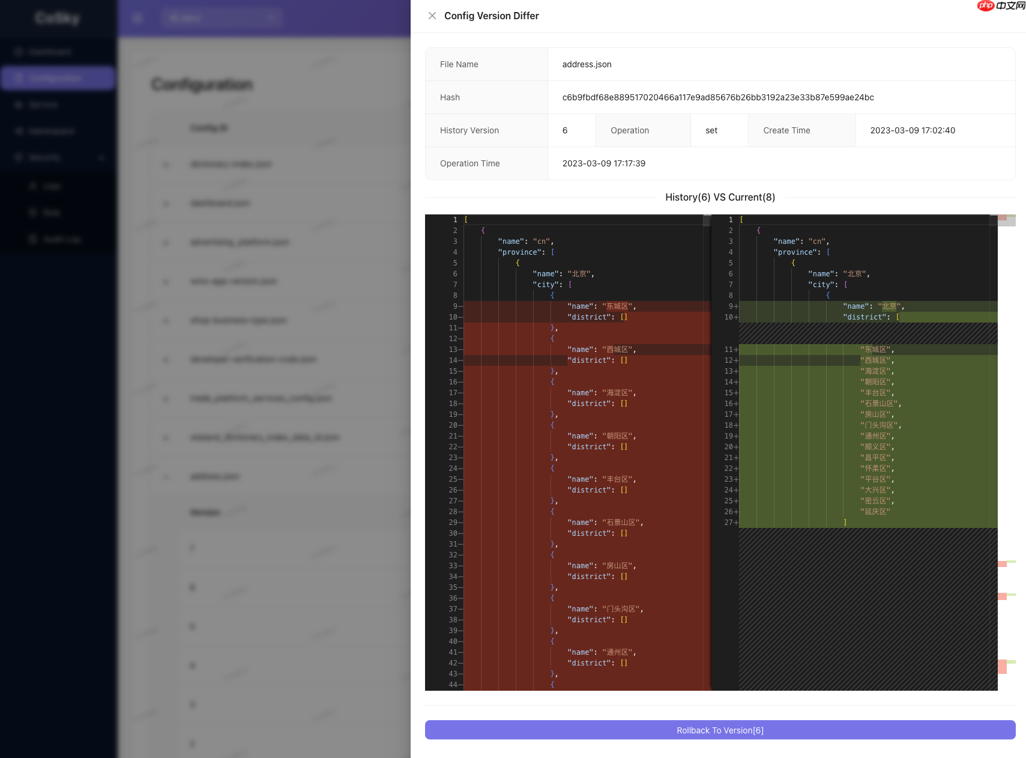Open the Service sidebar icon
This screenshot has height=758, width=1026.
click(x=19, y=105)
